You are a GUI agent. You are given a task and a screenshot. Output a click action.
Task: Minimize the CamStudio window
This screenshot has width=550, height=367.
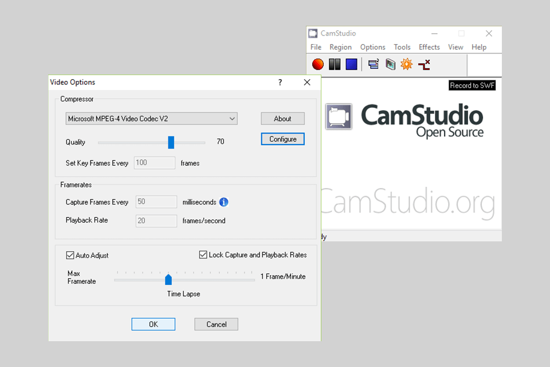(435, 33)
